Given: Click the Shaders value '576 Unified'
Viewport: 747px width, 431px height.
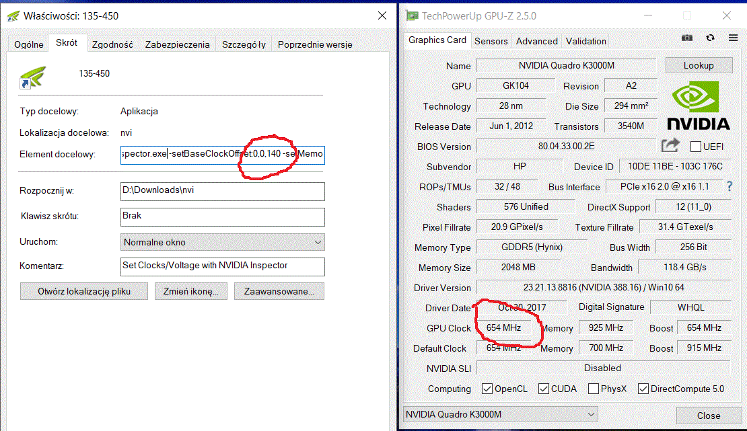Looking at the screenshot, I should tap(526, 206).
